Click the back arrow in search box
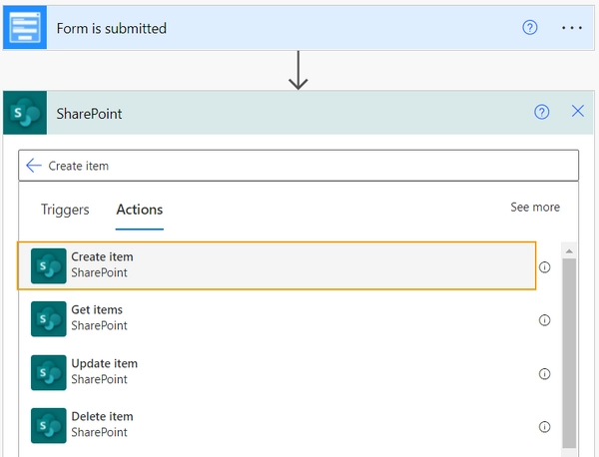 34,166
